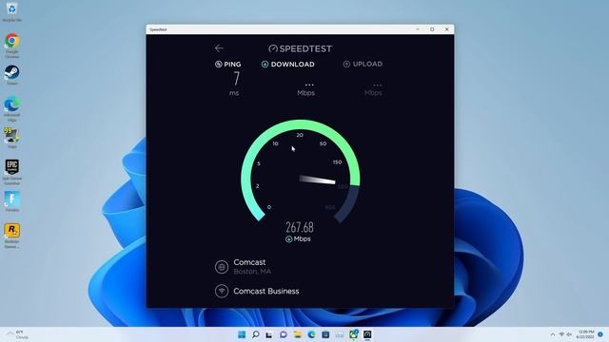Open the volume speaker tray icon
This screenshot has width=609, height=342.
569,334
